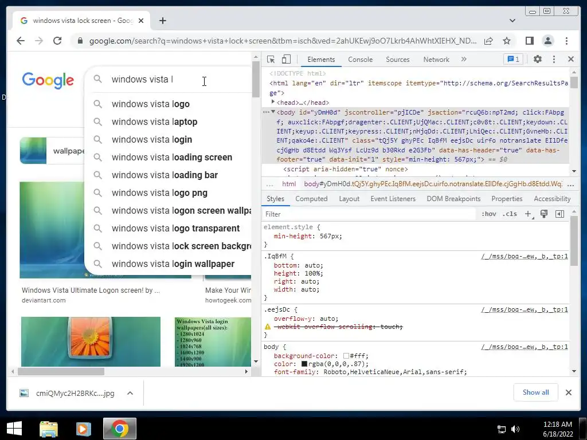Toggle the .cls element classes button
The image size is (587, 440).
pos(510,214)
